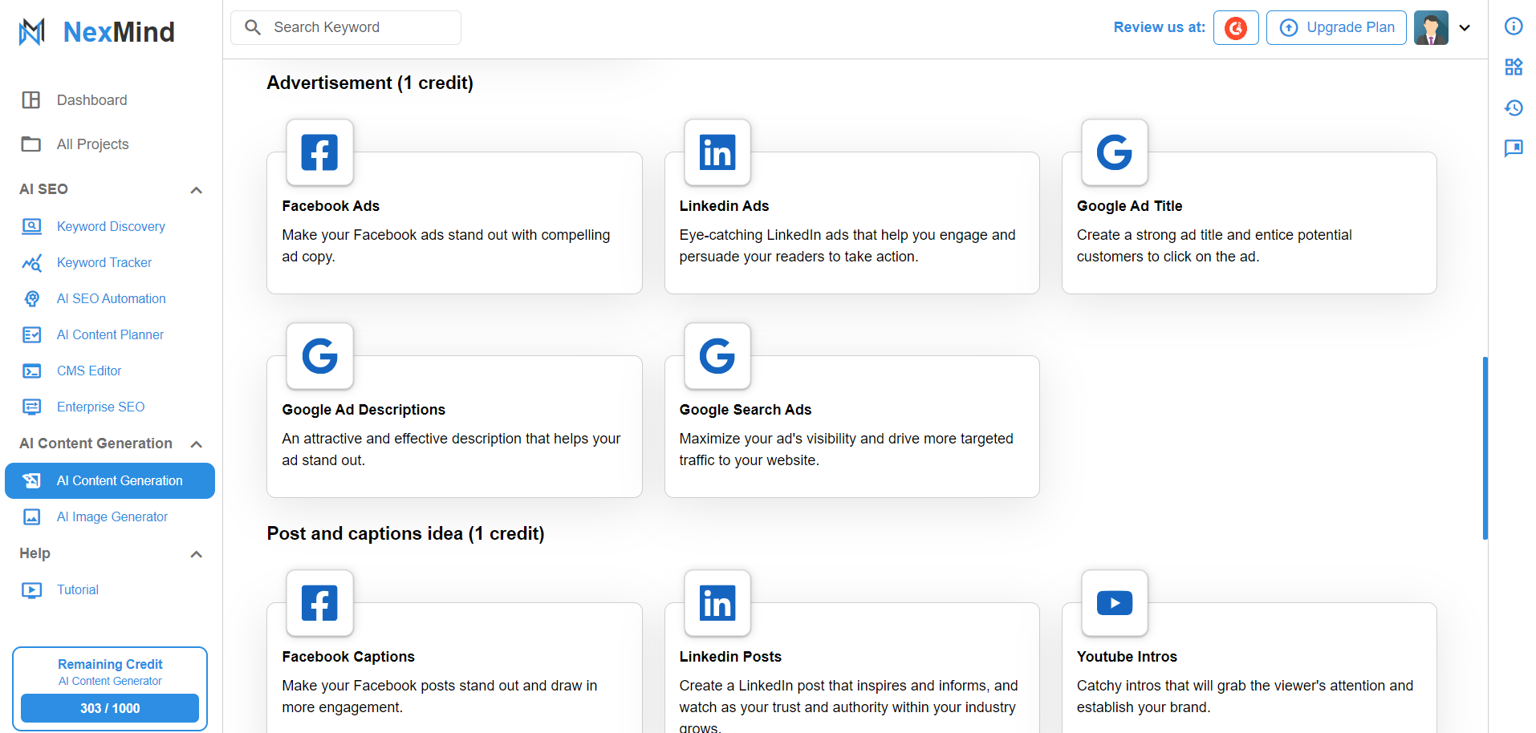Open Enterprise SEO link
Image resolution: width=1536 pixels, height=733 pixels.
click(x=100, y=407)
